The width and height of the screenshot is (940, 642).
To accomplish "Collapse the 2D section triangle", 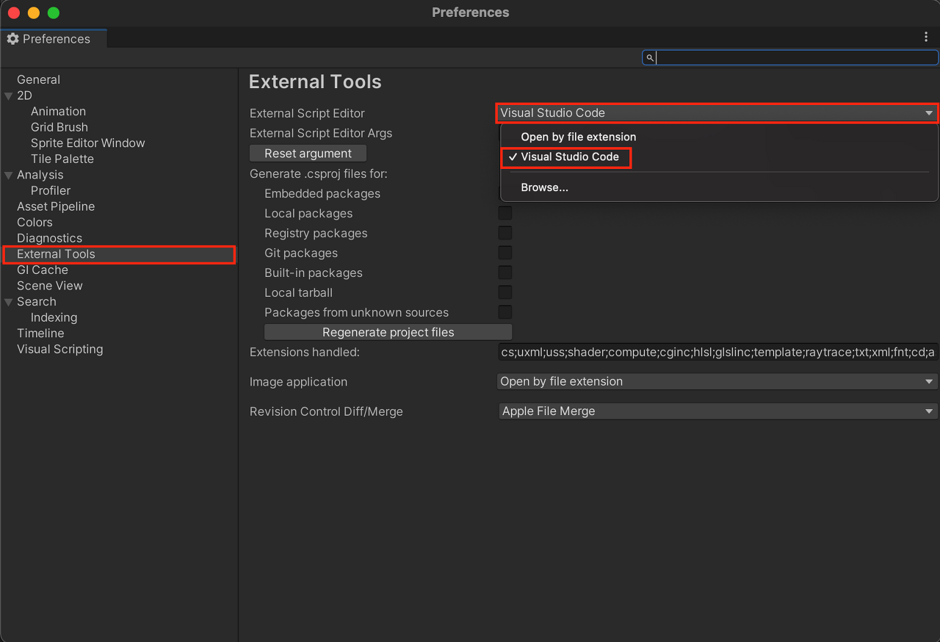I will click(x=9, y=95).
